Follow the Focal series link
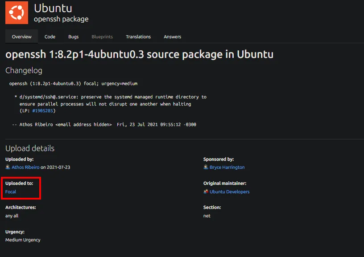Screen dimensions: 364x257 tap(11, 192)
